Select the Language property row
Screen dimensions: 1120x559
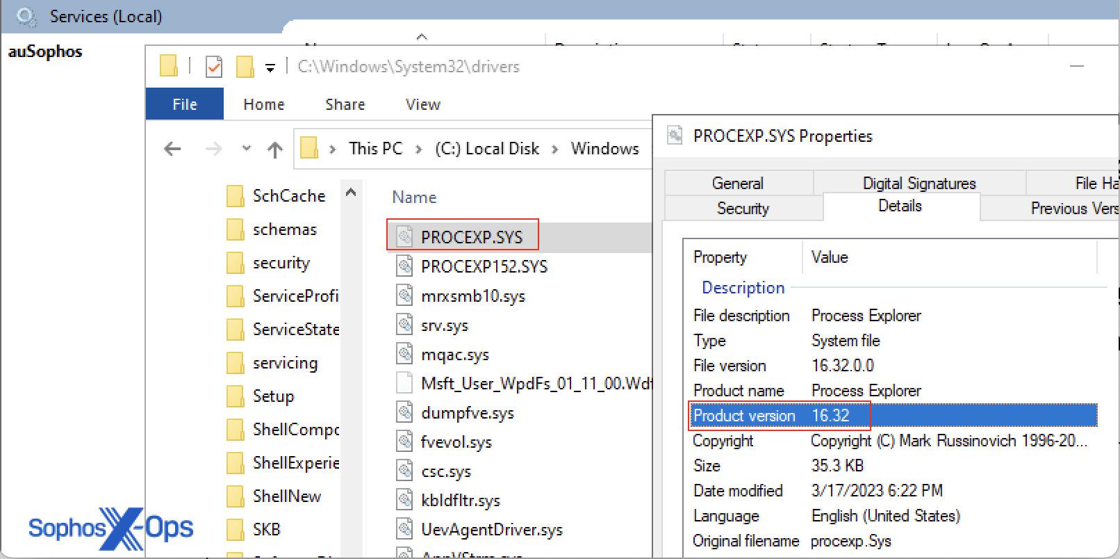[895, 516]
